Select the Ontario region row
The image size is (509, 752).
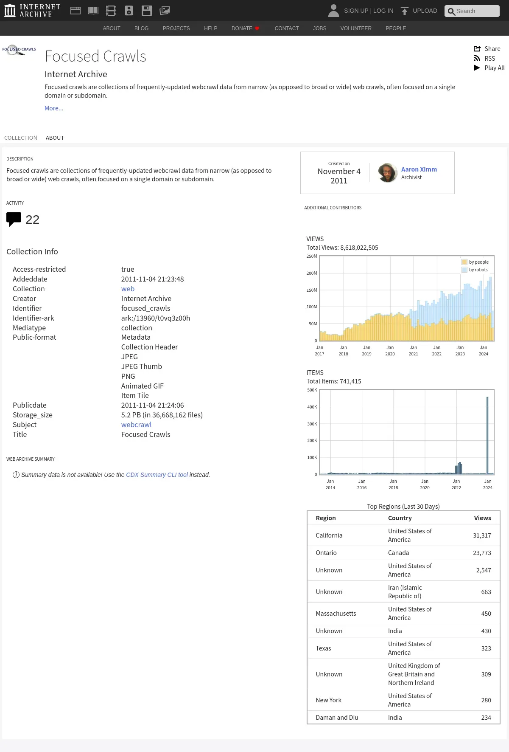[x=403, y=553]
